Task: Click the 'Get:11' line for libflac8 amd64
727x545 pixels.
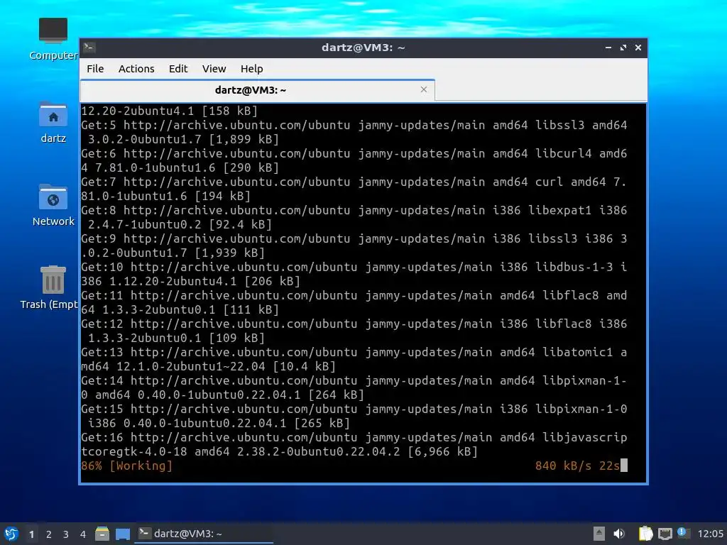Action: point(354,302)
